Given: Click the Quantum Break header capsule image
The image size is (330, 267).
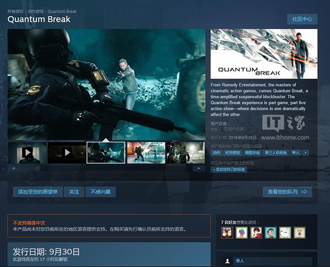Looking at the screenshot, I should pos(264,54).
